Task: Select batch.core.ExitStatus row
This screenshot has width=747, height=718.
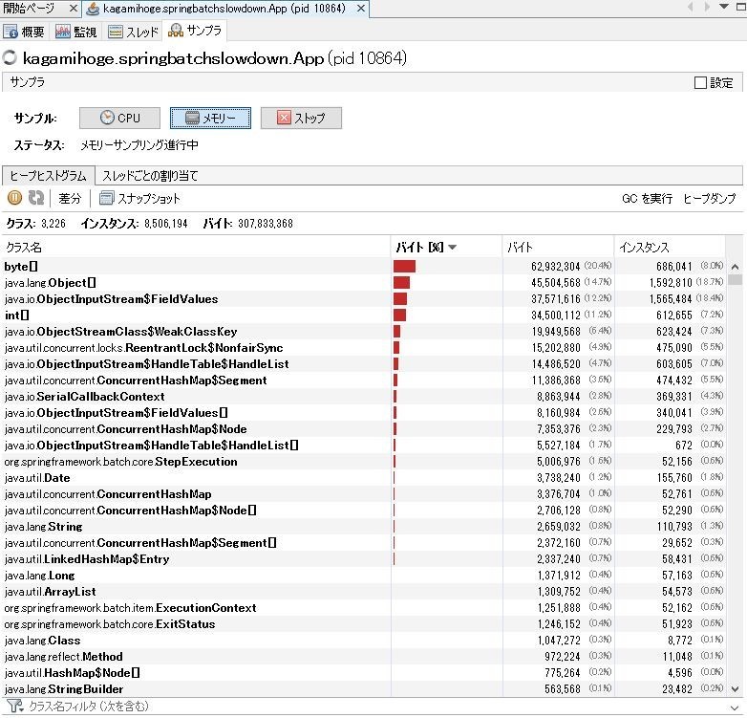Action: (364, 624)
